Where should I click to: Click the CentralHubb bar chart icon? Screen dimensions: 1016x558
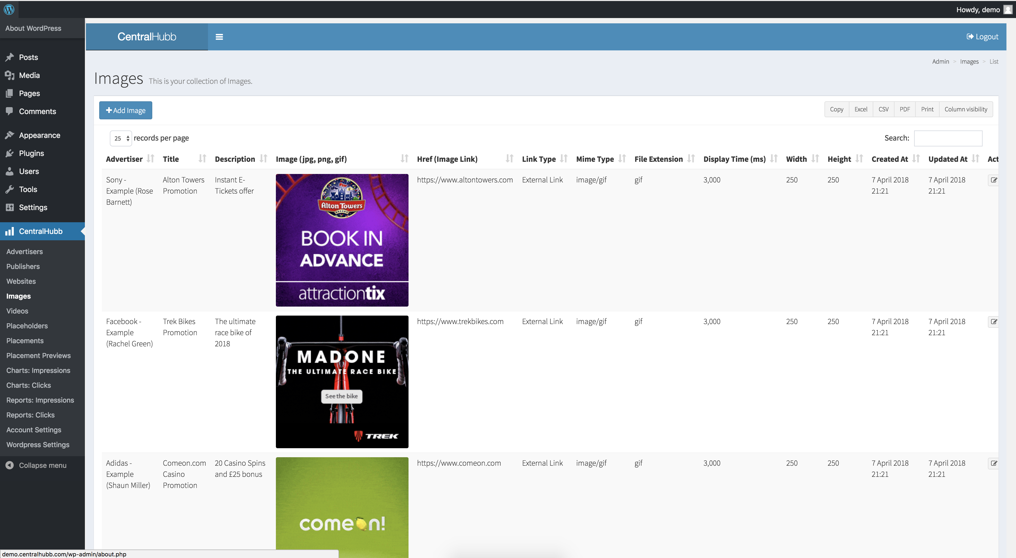[x=10, y=231]
